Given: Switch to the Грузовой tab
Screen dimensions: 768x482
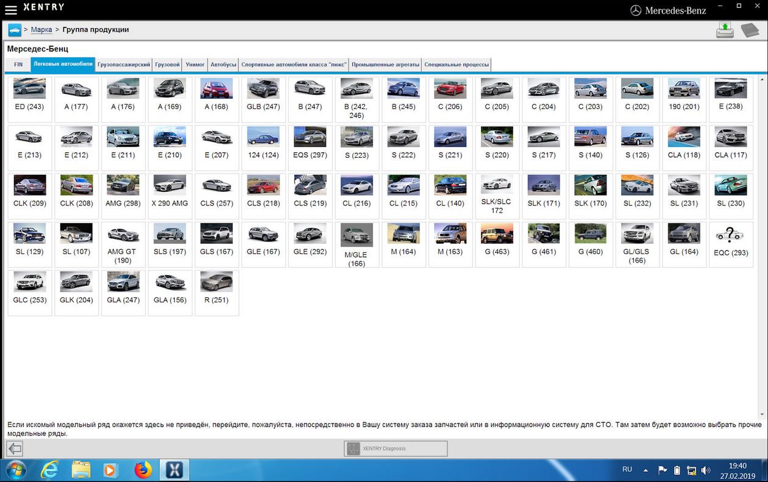Looking at the screenshot, I should point(167,65).
